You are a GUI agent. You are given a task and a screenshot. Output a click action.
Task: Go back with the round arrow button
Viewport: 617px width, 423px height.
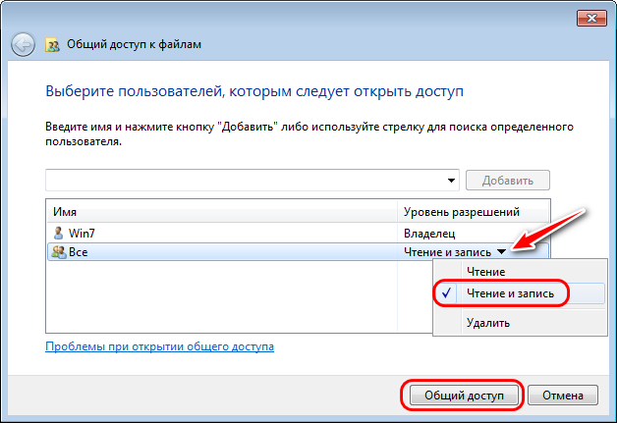23,44
